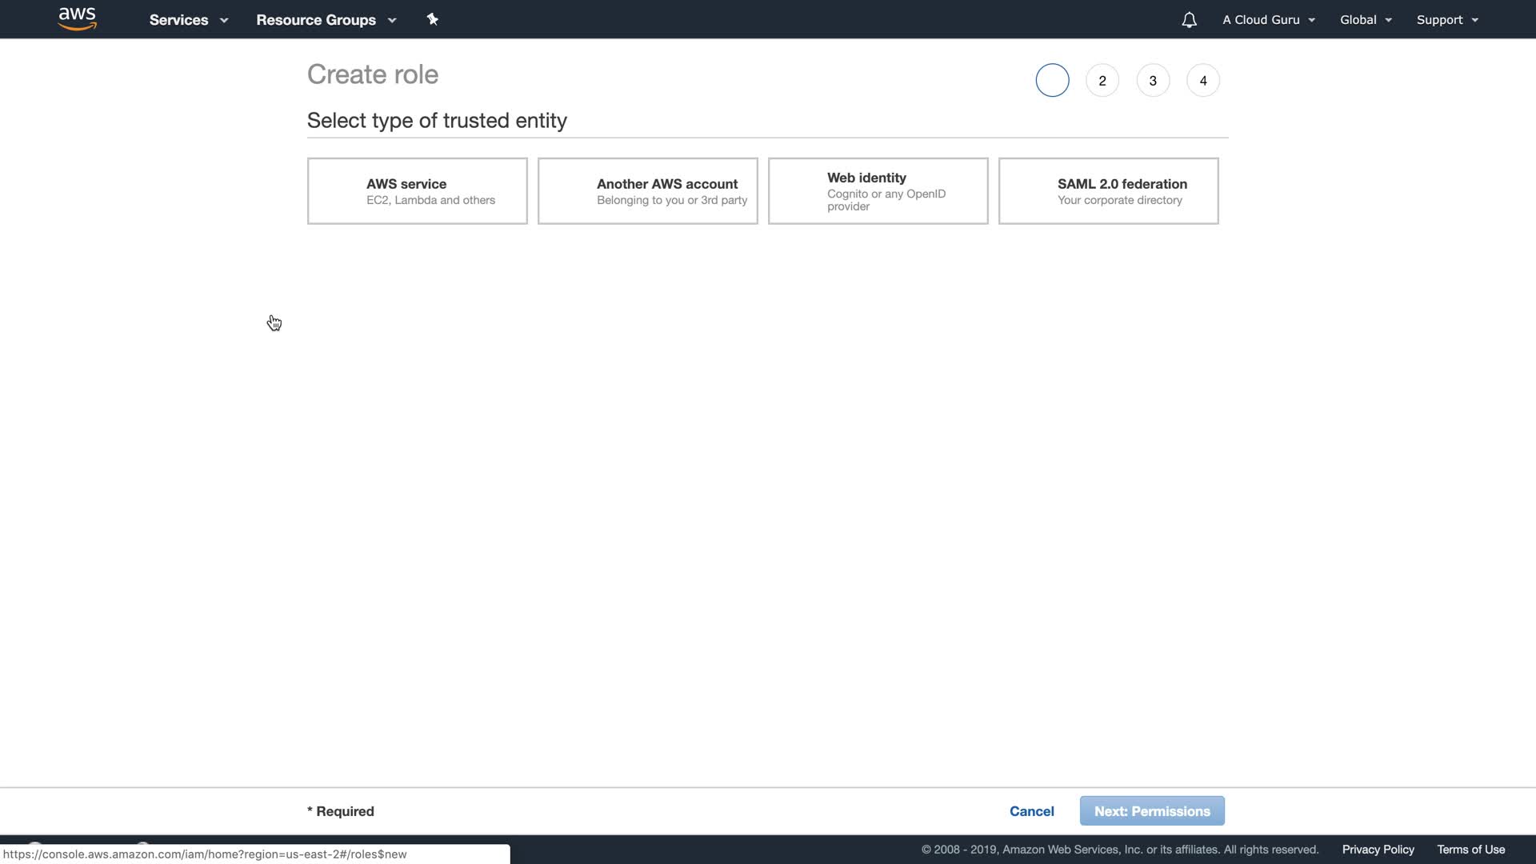Viewport: 1536px width, 864px height.
Task: Click the AWS logo home icon
Action: point(78,19)
